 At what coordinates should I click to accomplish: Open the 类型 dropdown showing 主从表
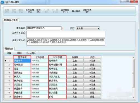pyautogui.click(x=88, y=28)
